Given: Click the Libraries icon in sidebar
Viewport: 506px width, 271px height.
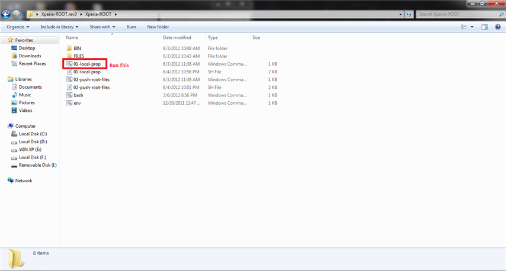Looking at the screenshot, I should tap(10, 79).
